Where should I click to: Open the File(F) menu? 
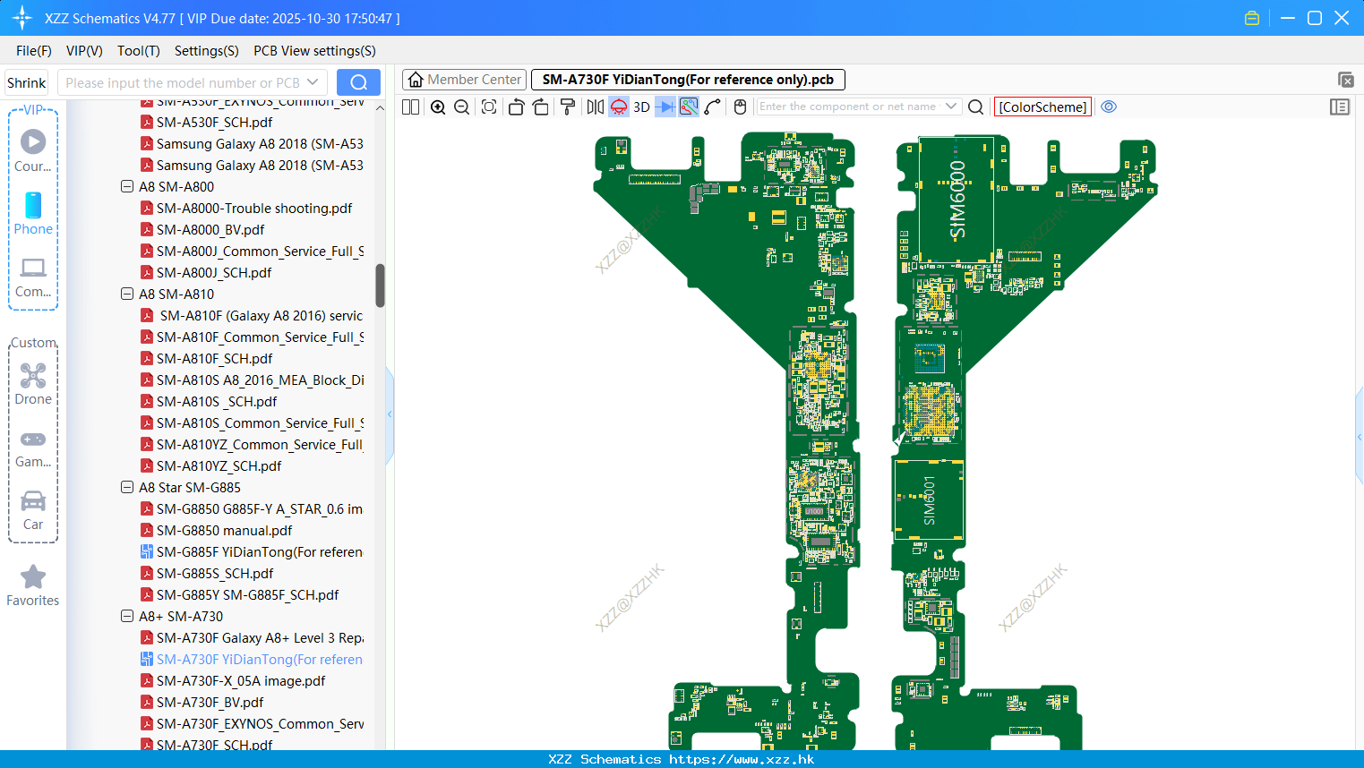pyautogui.click(x=34, y=51)
